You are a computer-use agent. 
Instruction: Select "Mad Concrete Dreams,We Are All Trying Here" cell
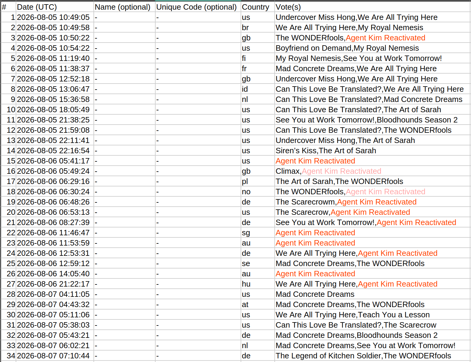click(x=372, y=68)
